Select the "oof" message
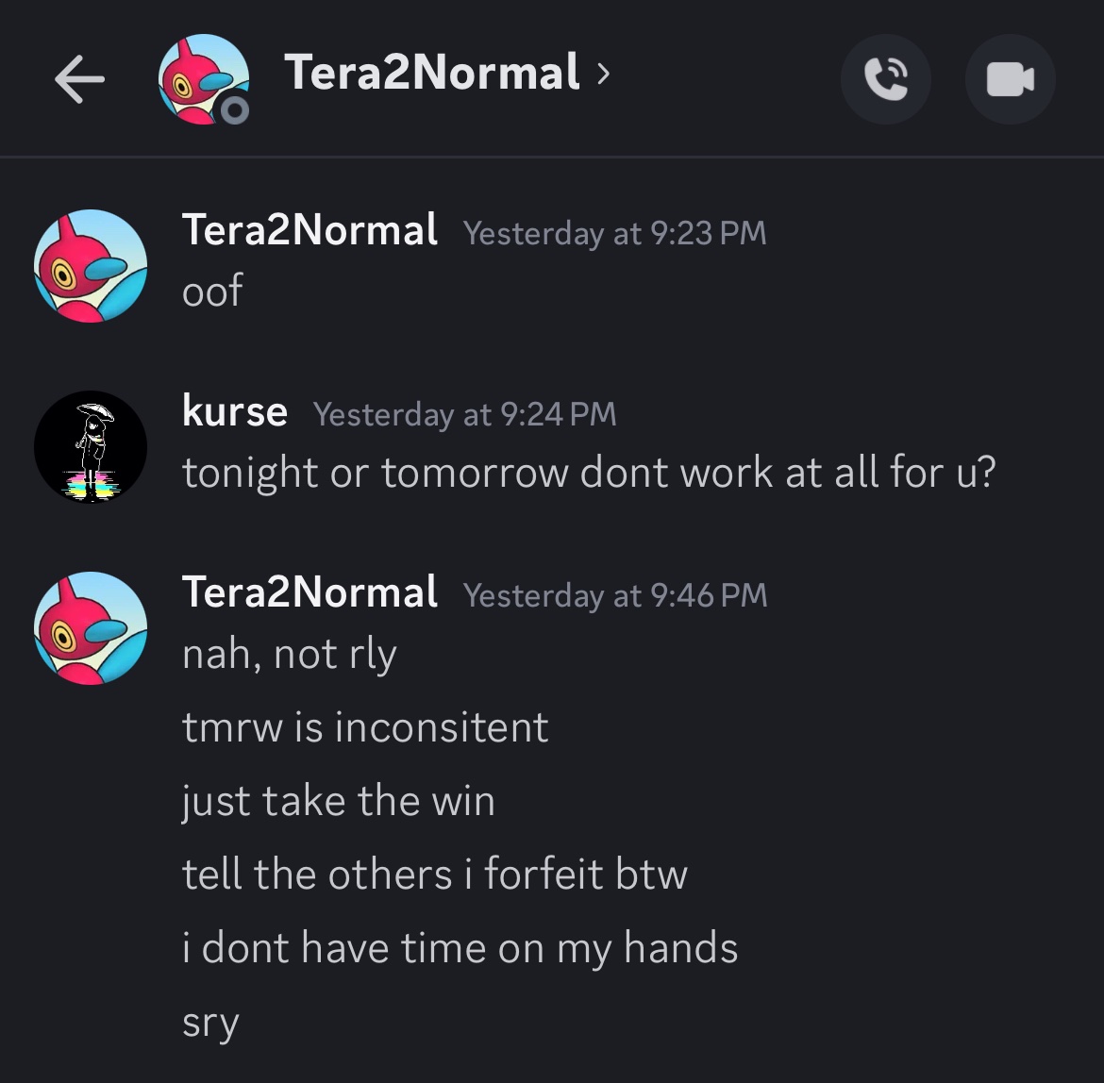The width and height of the screenshot is (1104, 1083). pyautogui.click(x=212, y=291)
